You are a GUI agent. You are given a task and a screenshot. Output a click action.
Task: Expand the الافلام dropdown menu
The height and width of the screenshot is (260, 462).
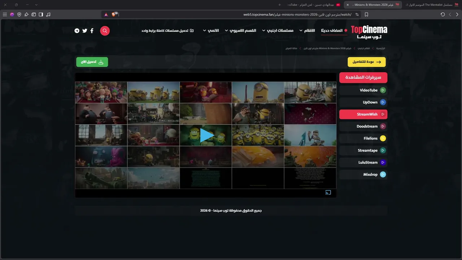coord(307,31)
